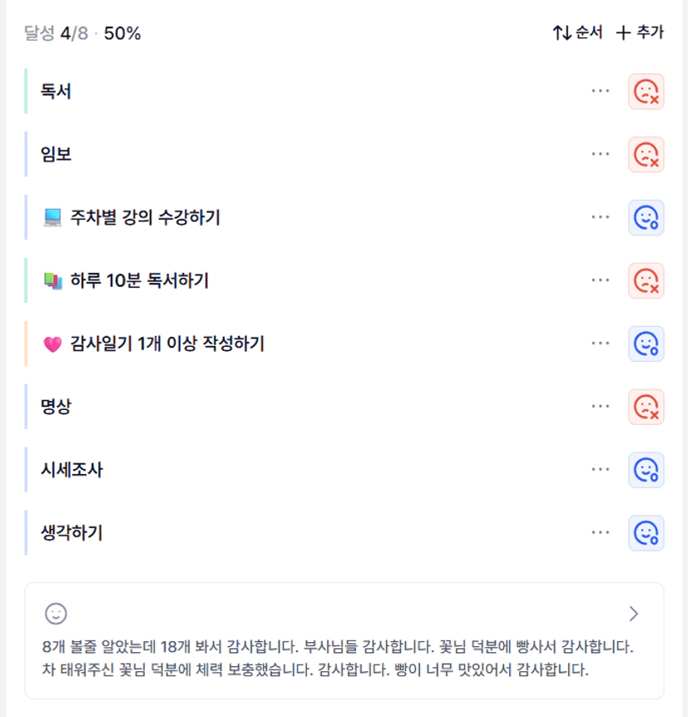Expand the gratitude note with chevron arrow
The image size is (688, 717).
pos(634,614)
